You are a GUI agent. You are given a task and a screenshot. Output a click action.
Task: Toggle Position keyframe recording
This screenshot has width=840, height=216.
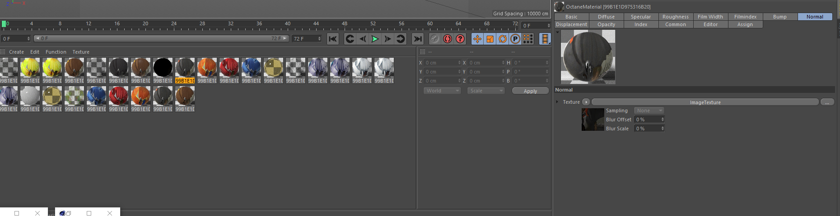coord(477,39)
